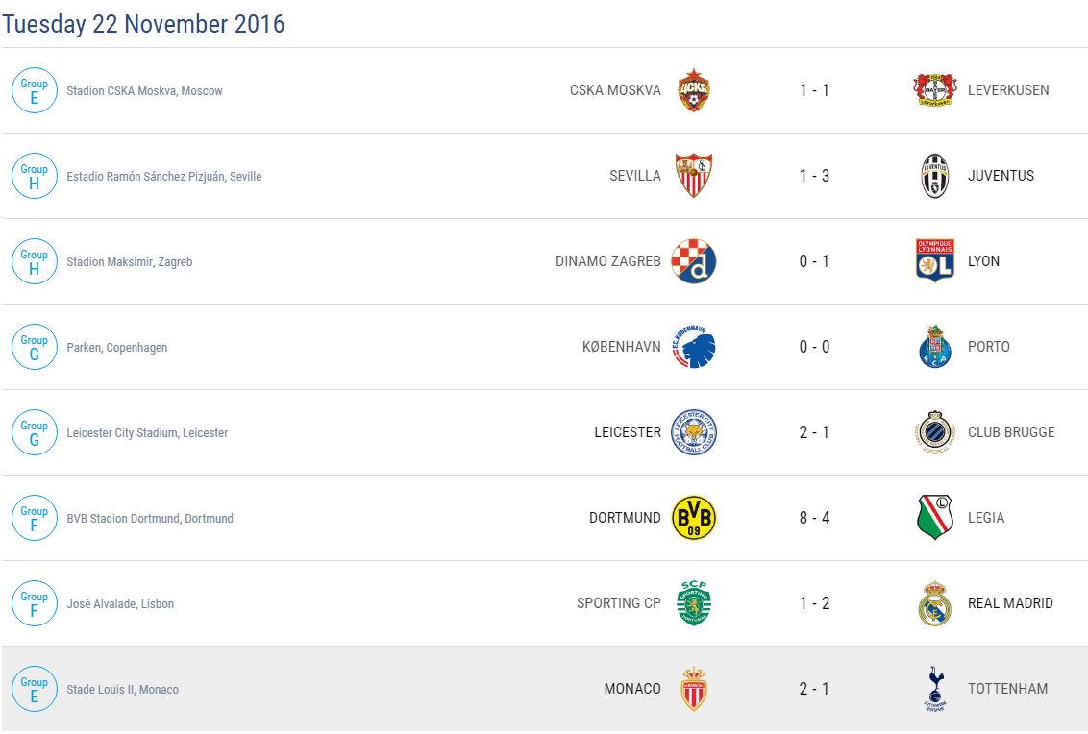
Task: Open the Dinamo Zagreb crest
Action: coord(693,261)
